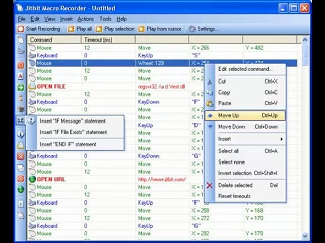Click the Settings gear in toolbar
This screenshot has height=243, width=325.
192,29
